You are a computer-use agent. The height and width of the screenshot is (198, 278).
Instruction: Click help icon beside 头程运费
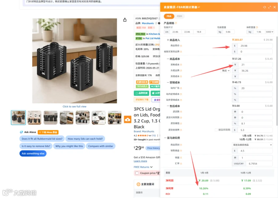coord(181,71)
